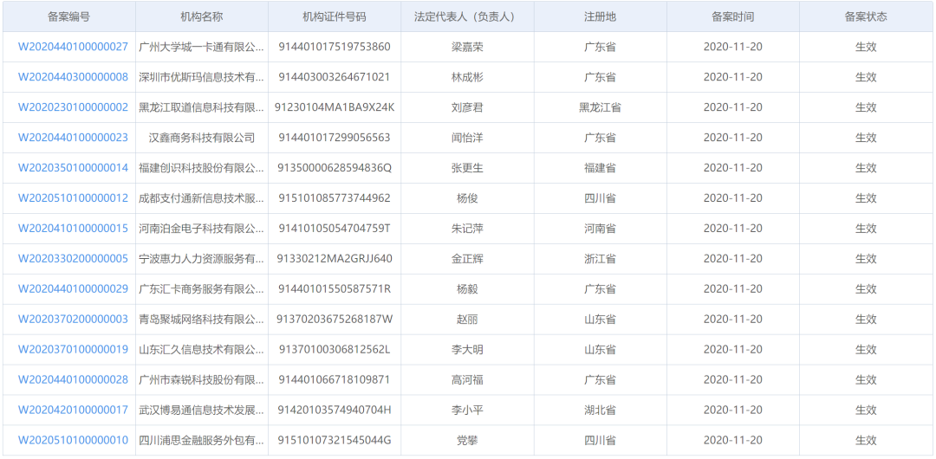The image size is (936, 459).
Task: Open record W2020440300000008
Action: [73, 77]
